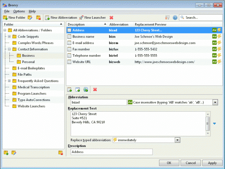This screenshot has height=169, width=225.
Task: Open the Case insensitive dropdown
Action: click(215, 102)
